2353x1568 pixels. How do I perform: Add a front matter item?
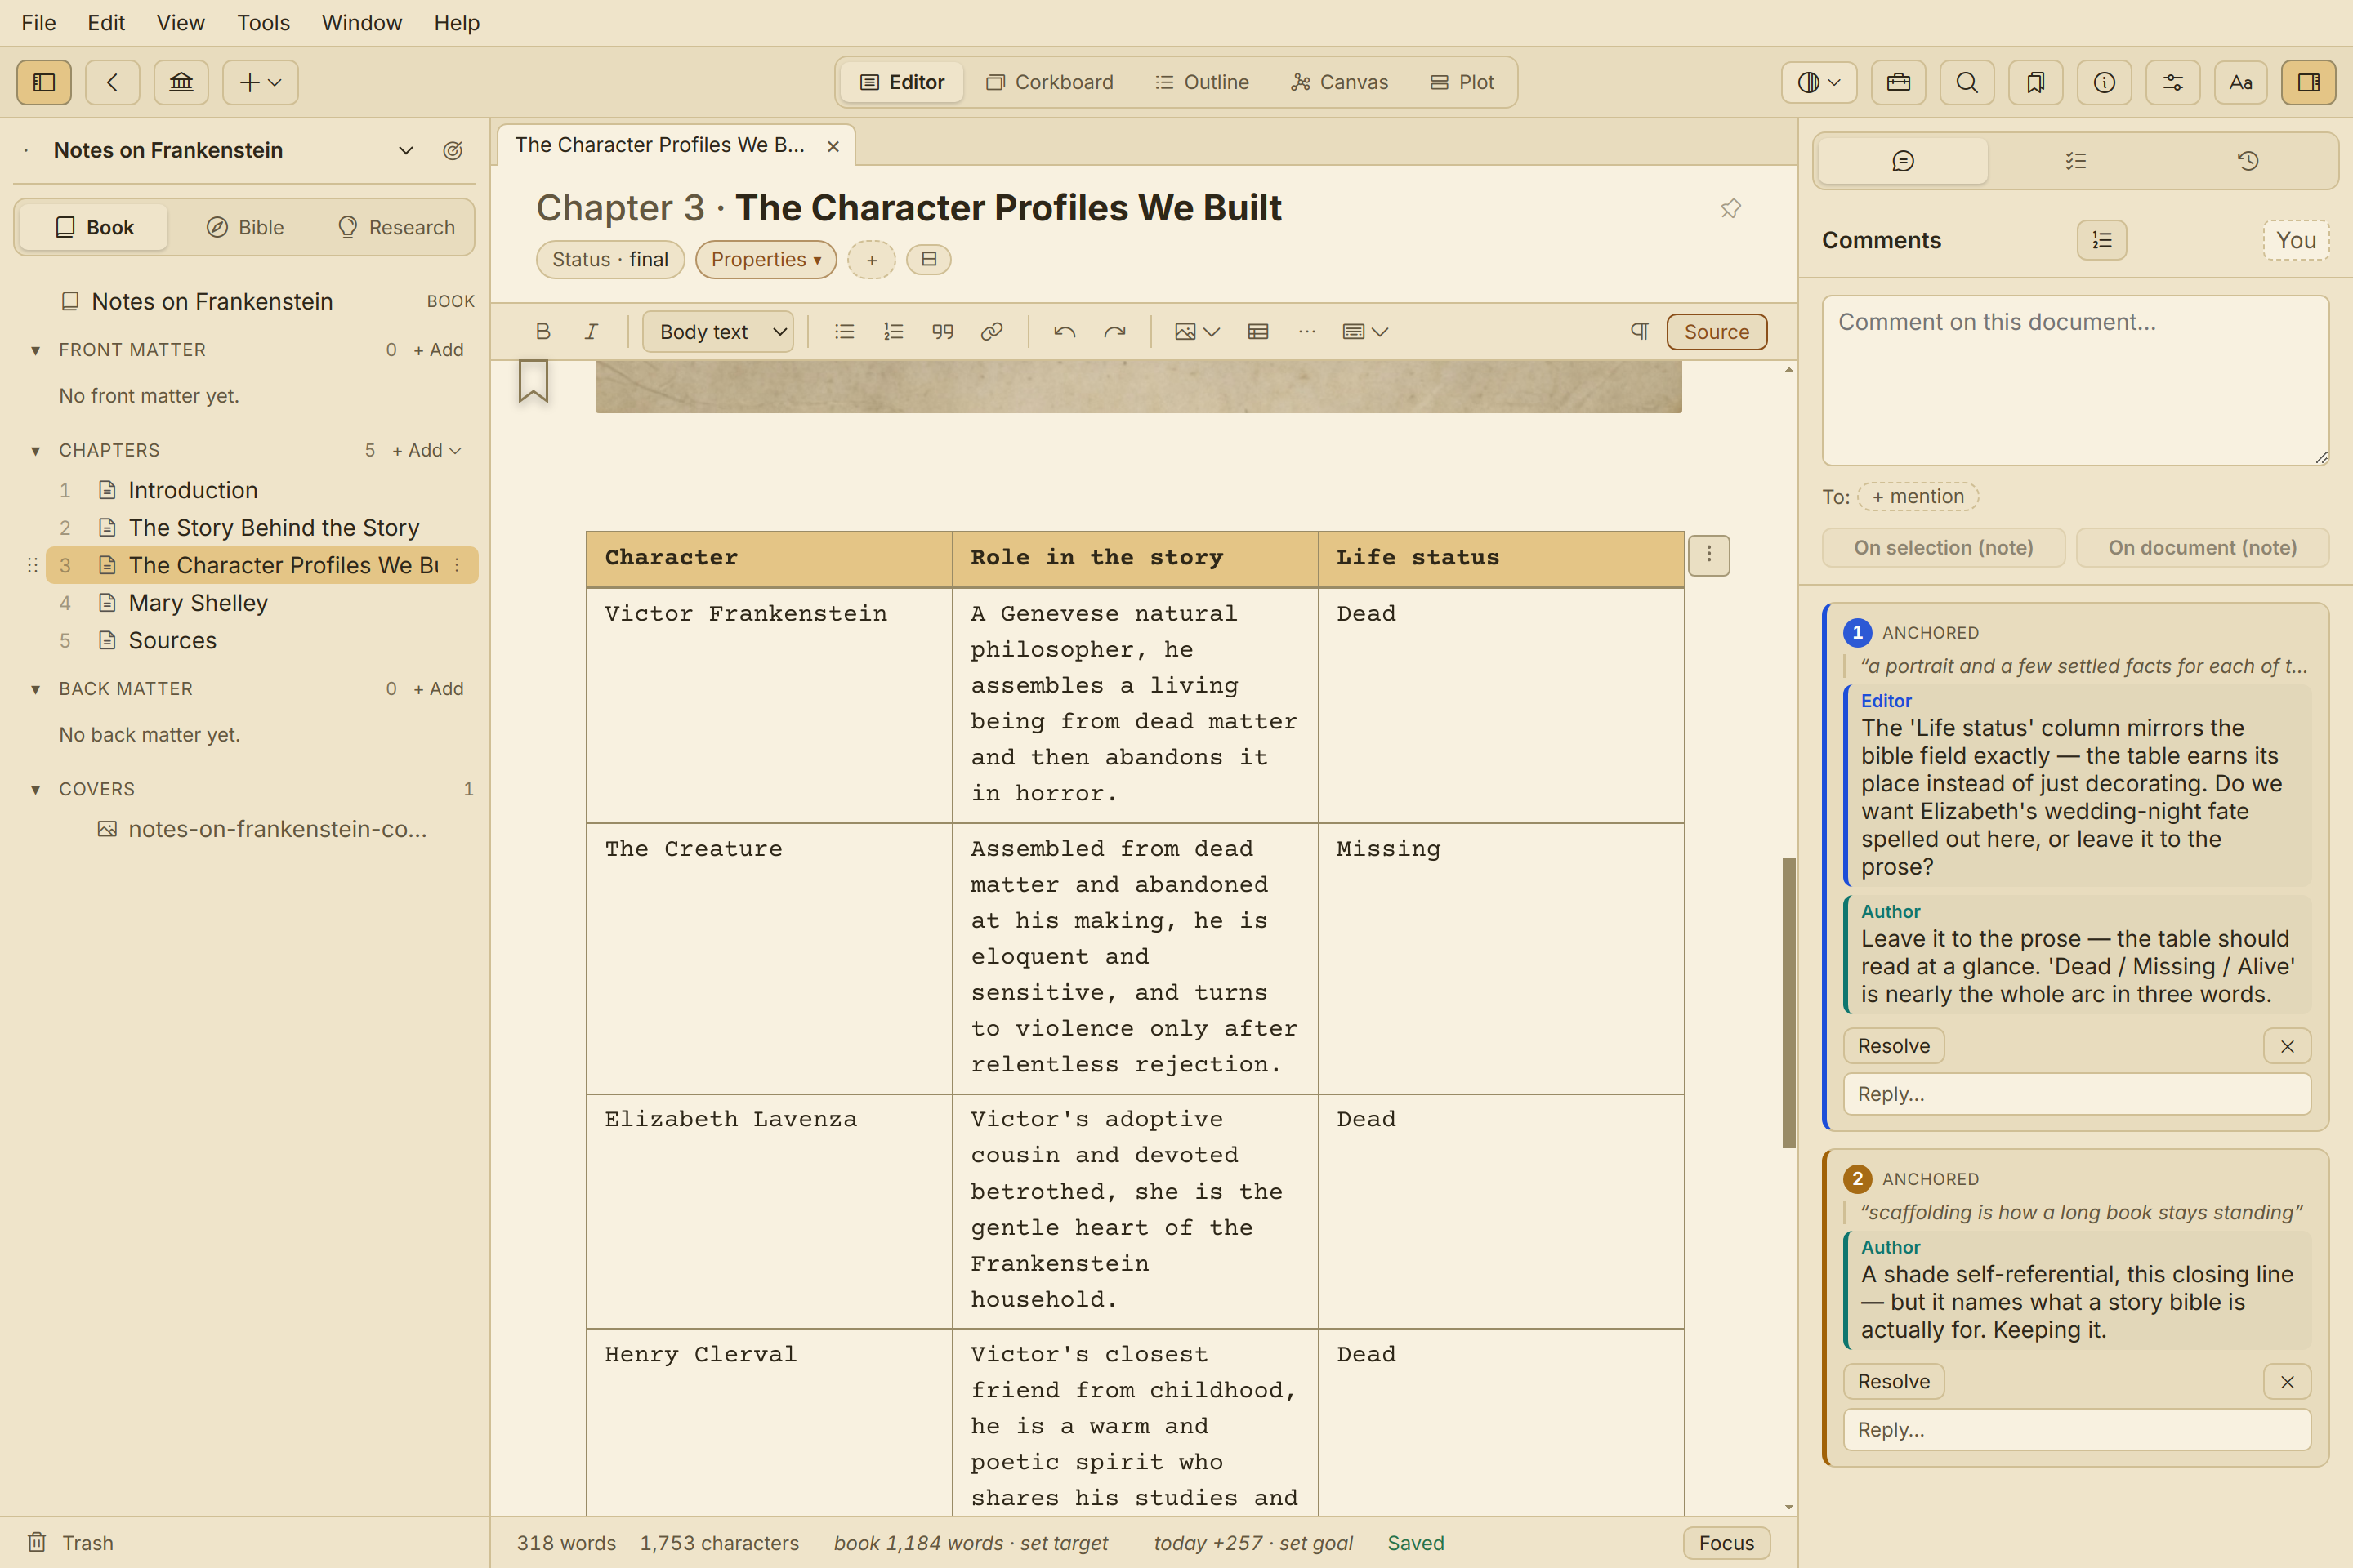pos(438,350)
